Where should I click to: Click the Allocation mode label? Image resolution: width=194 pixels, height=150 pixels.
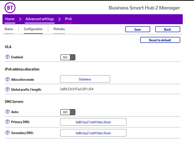click(x=23, y=79)
